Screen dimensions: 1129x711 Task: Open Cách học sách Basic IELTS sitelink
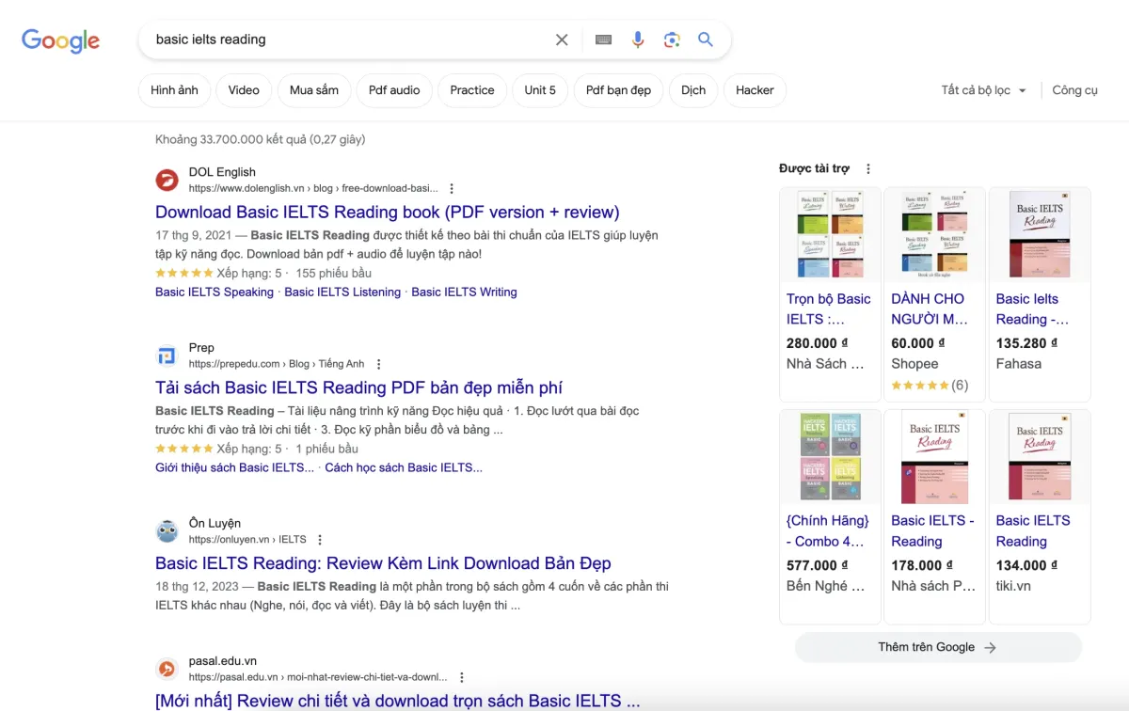click(404, 467)
